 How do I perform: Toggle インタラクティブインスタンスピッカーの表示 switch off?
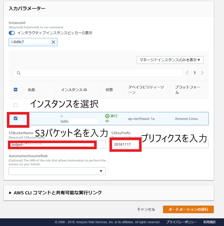click(12, 33)
